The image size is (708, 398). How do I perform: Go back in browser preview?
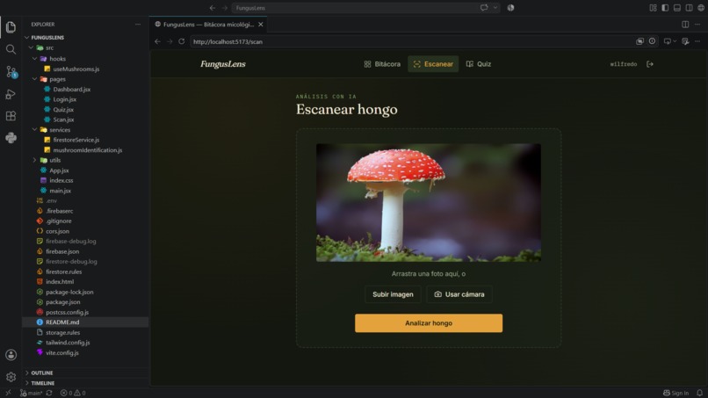click(157, 41)
